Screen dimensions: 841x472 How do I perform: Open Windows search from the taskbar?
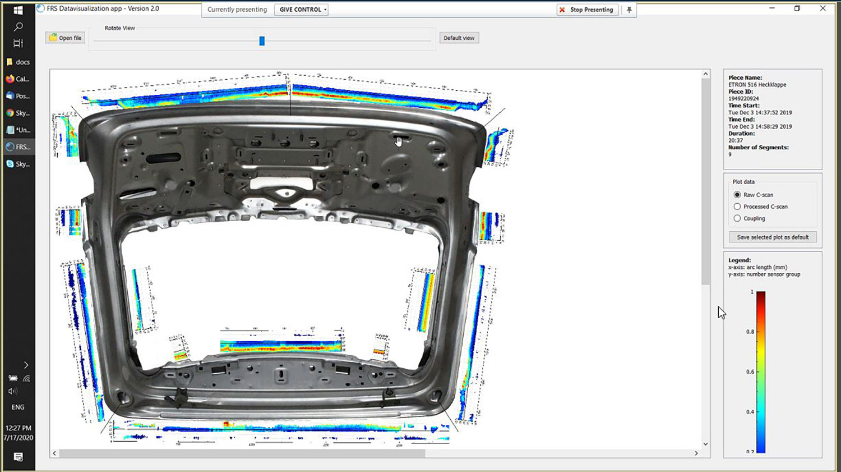click(x=18, y=26)
